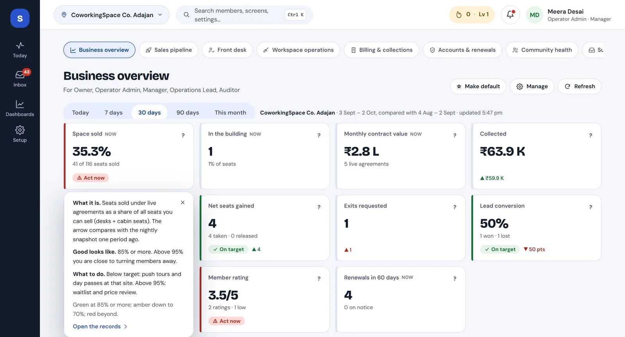Image resolution: width=625 pixels, height=337 pixels.
Task: Select the 90 days time range
Action: [188, 112]
